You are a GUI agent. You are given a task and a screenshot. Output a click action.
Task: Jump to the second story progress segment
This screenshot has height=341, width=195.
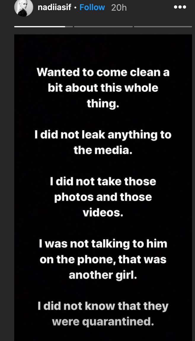(x=103, y=26)
